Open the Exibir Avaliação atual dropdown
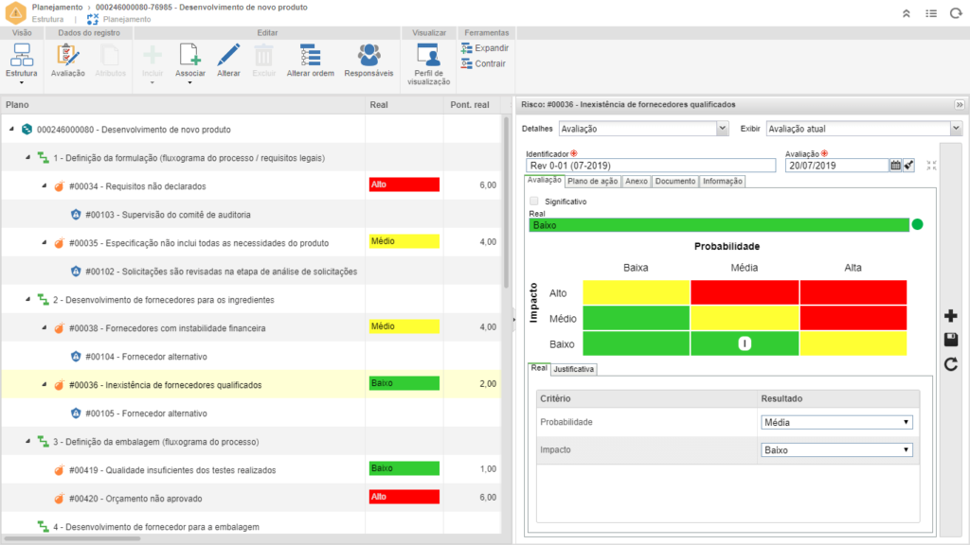The width and height of the screenshot is (970, 545). pos(863,129)
